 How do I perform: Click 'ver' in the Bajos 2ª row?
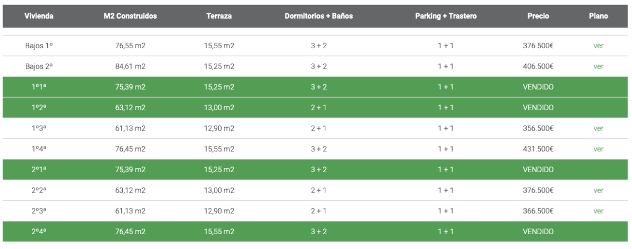(598, 67)
